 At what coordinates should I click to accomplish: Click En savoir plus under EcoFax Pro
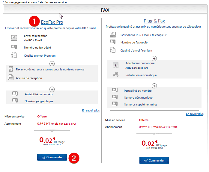tap(91, 111)
